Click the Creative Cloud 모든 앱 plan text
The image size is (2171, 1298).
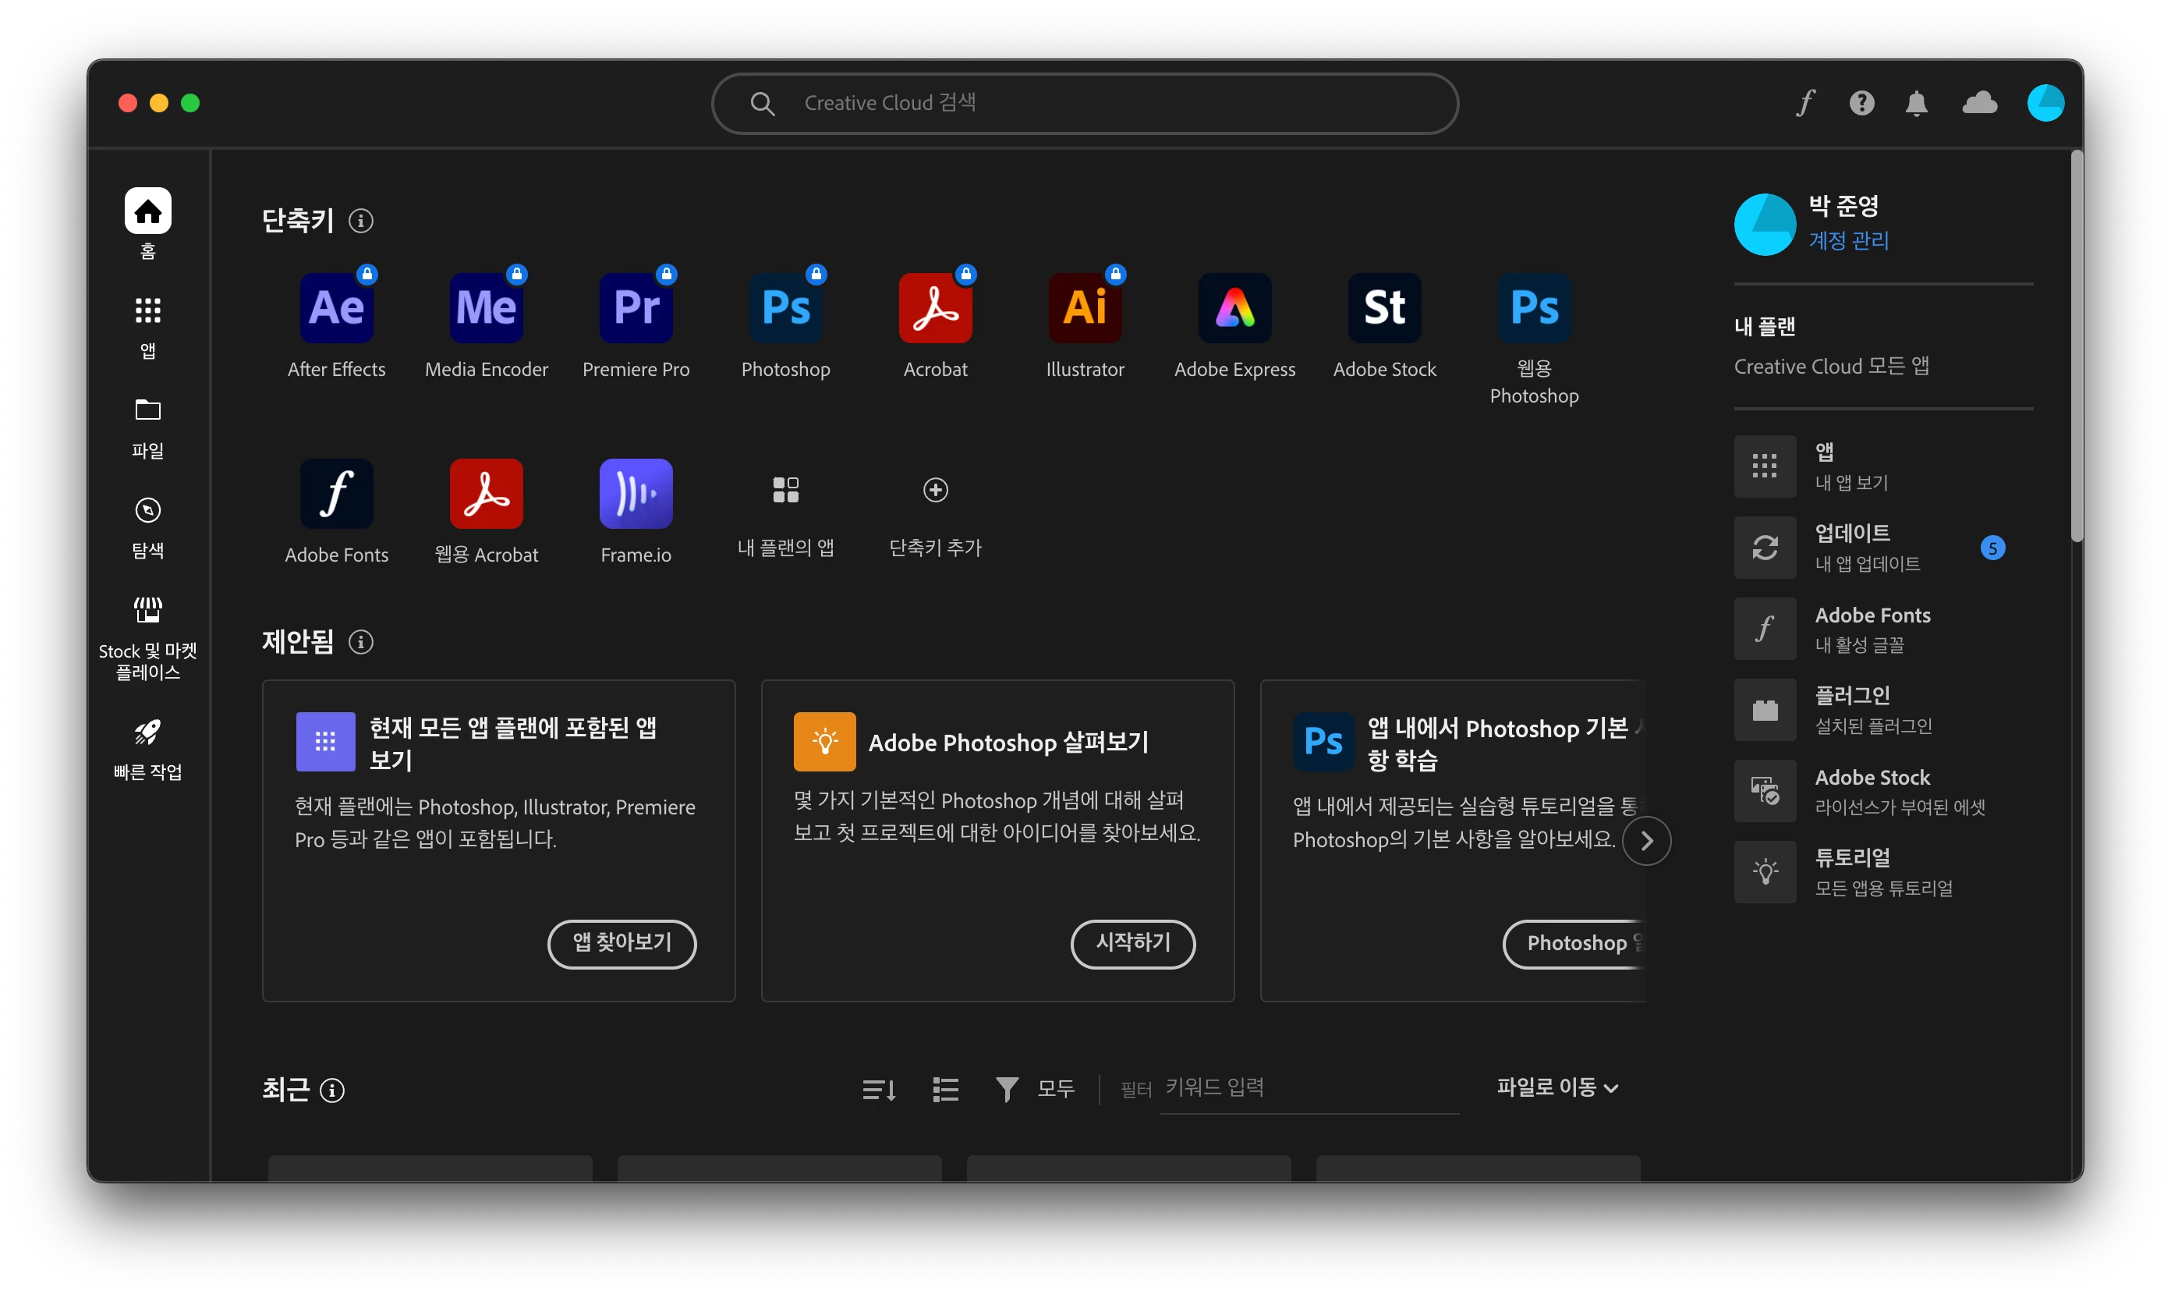(1831, 367)
